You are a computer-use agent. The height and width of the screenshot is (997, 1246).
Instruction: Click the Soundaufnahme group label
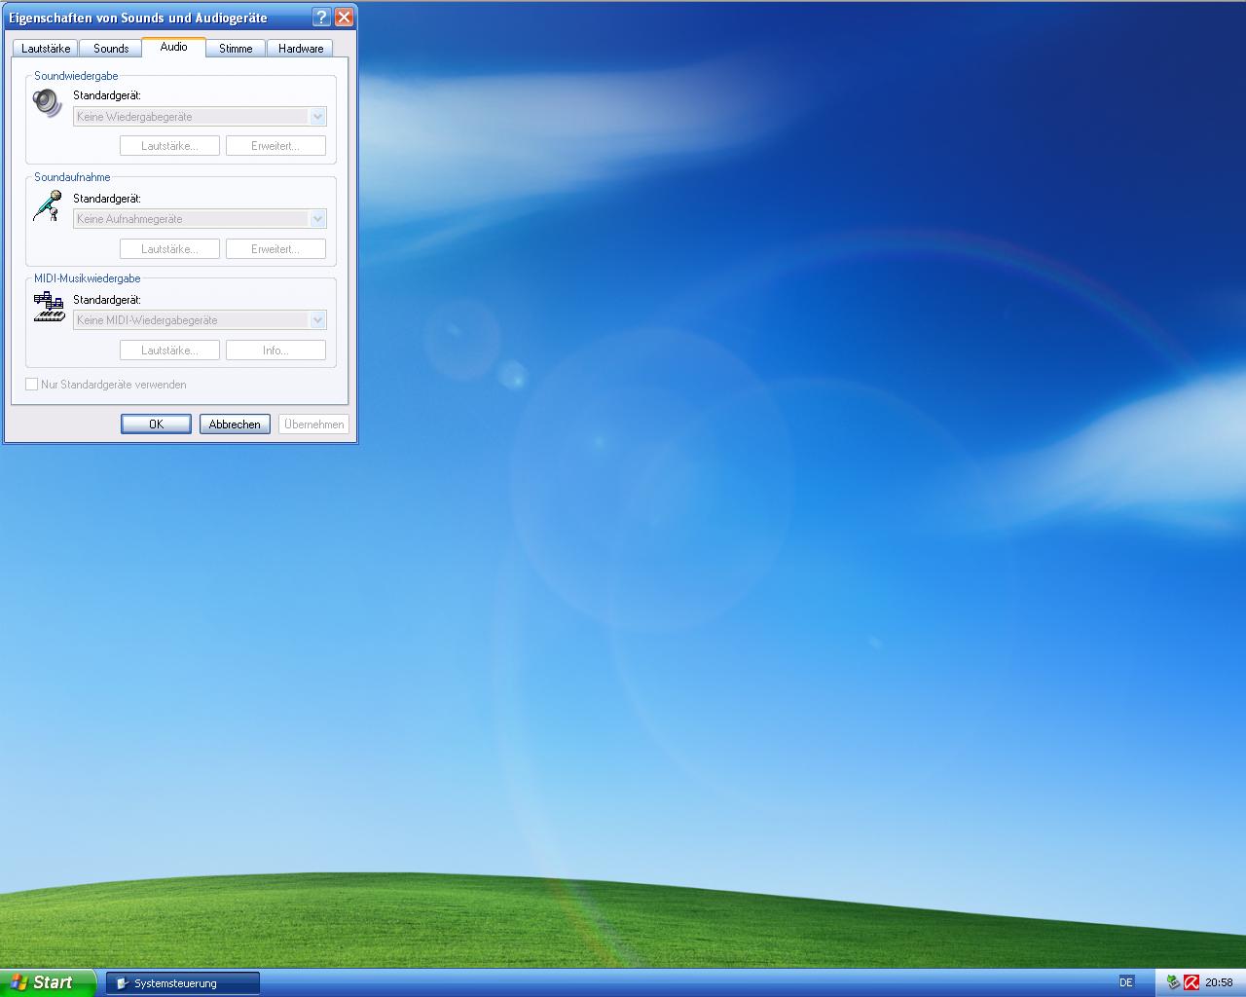(72, 177)
